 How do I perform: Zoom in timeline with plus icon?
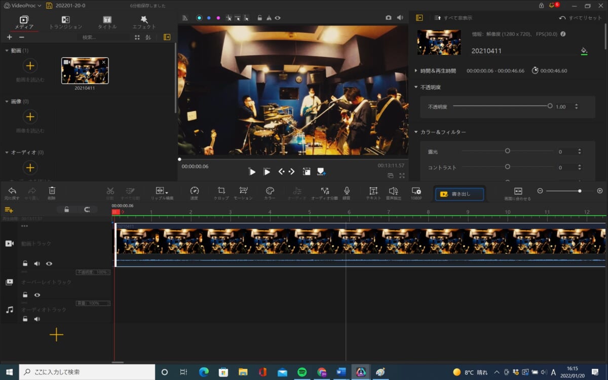pos(600,191)
